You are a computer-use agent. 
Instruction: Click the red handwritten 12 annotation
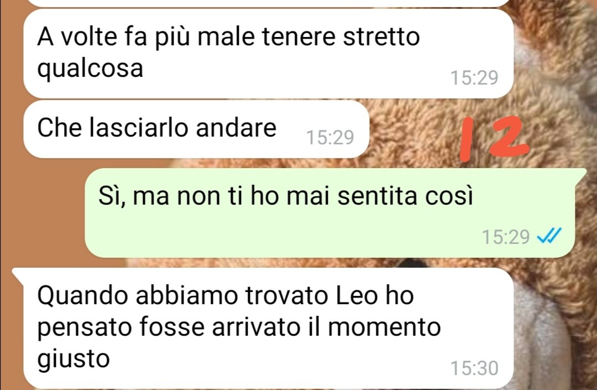point(494,138)
